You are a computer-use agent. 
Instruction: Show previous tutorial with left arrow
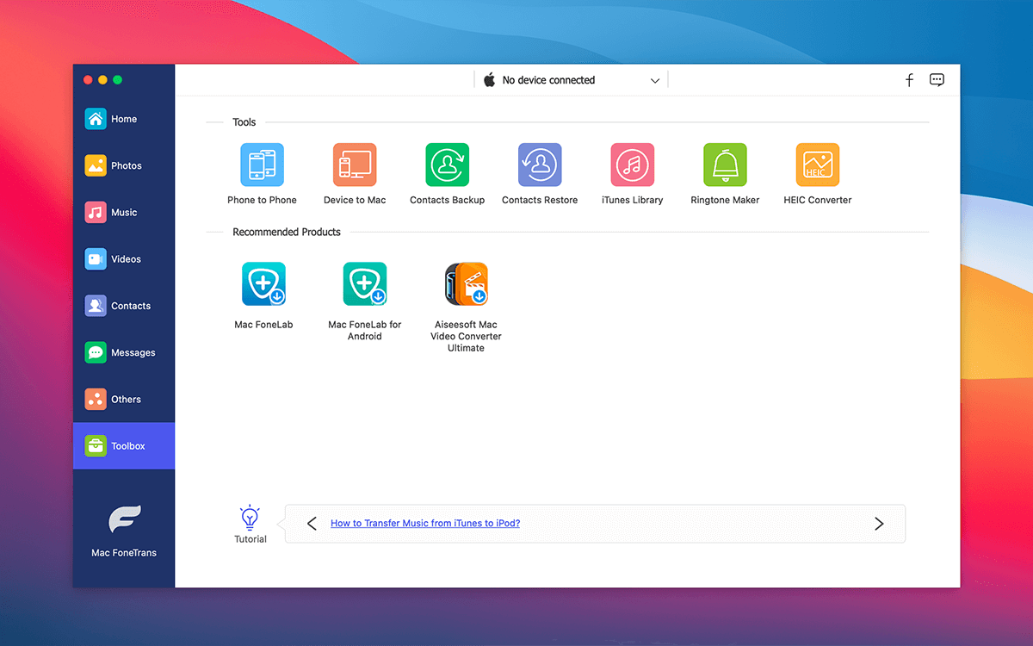312,524
